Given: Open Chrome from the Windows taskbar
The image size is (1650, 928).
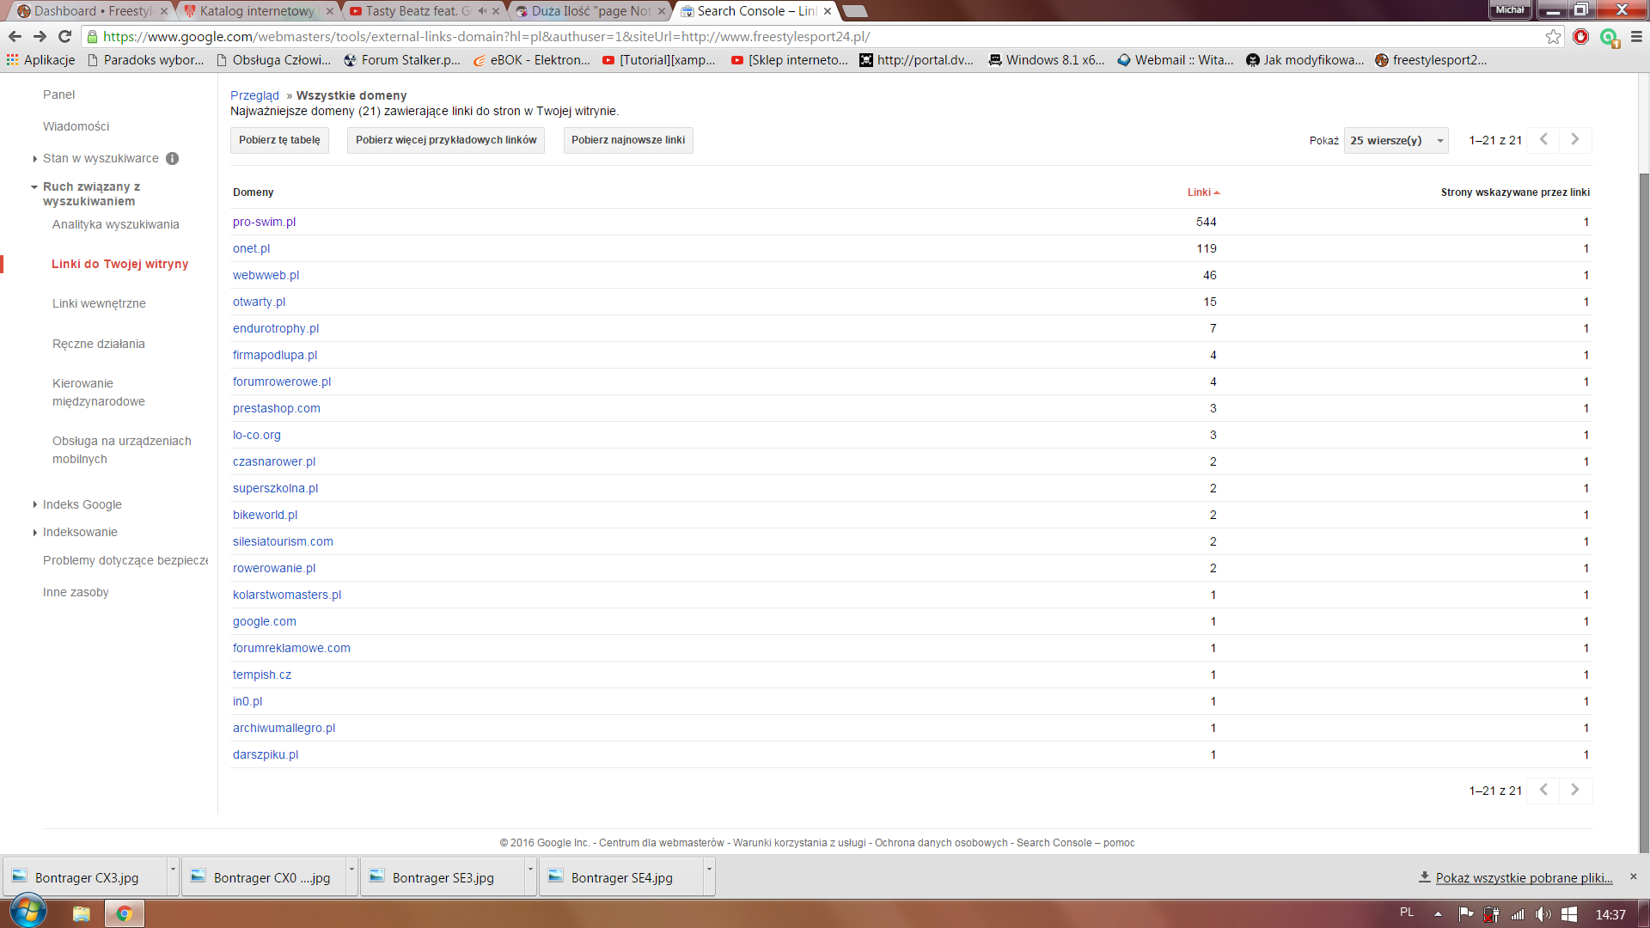Looking at the screenshot, I should (124, 913).
